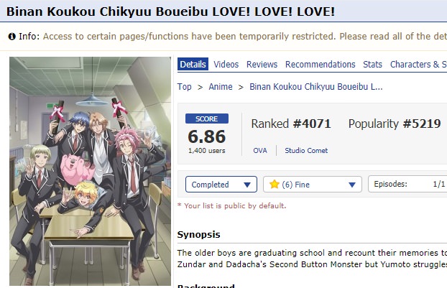Click the Episodes count input field

tap(407, 184)
